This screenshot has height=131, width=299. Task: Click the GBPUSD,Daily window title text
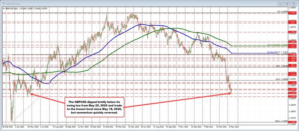pos(13,3)
